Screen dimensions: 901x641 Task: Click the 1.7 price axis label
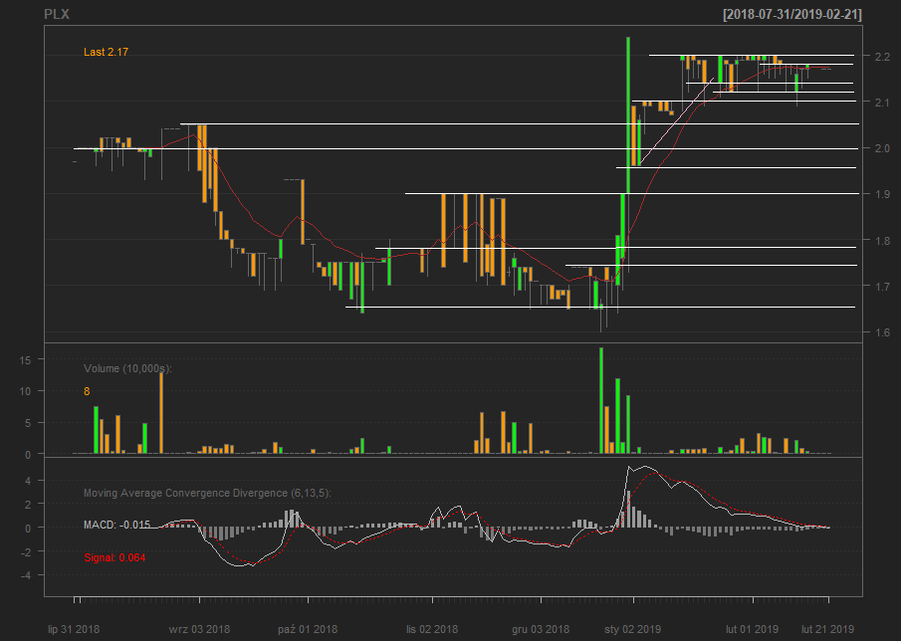click(882, 286)
